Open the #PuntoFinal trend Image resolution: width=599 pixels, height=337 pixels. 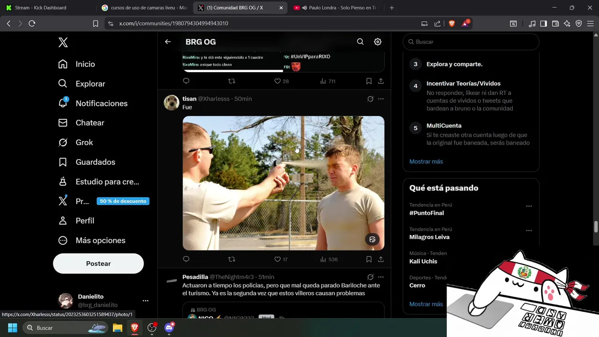coord(427,213)
